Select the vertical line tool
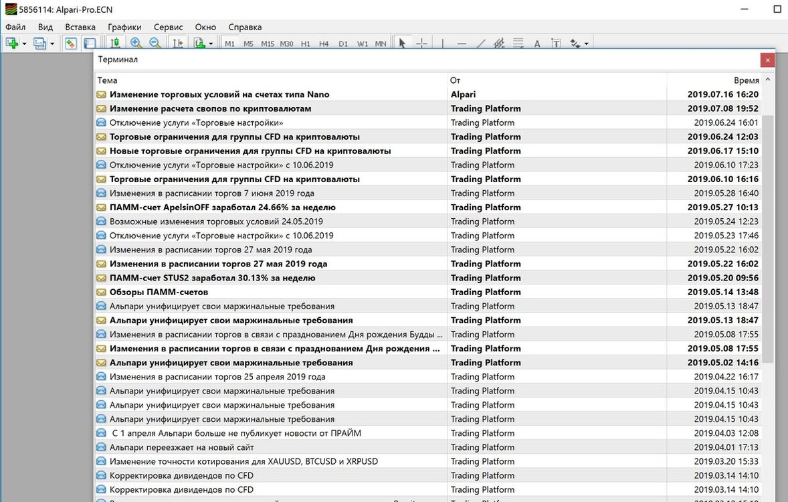The height and width of the screenshot is (502, 788). click(442, 44)
